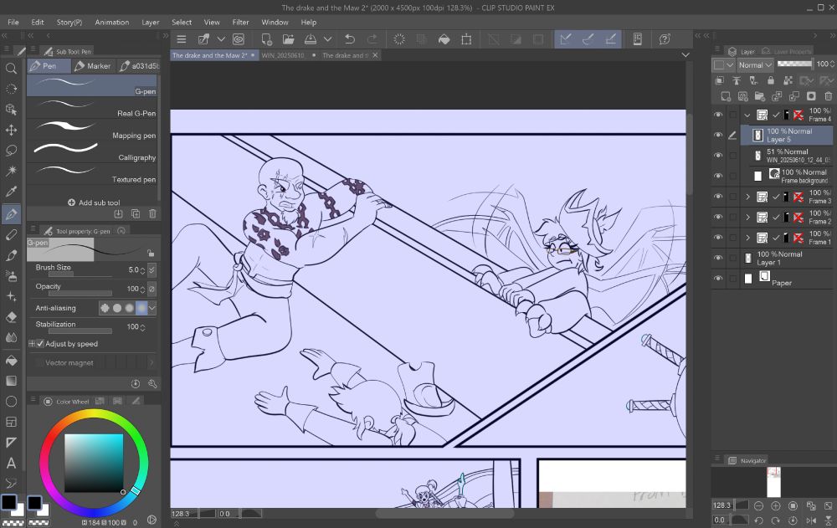Delete layer using trash icon in Layer panel
Image resolution: width=837 pixels, height=528 pixels.
point(829,96)
